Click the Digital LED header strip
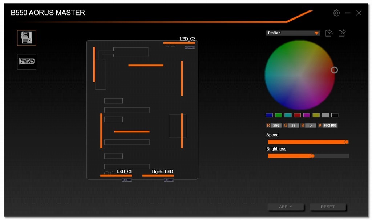Viewport: 372px width, 220px height. 158,175
